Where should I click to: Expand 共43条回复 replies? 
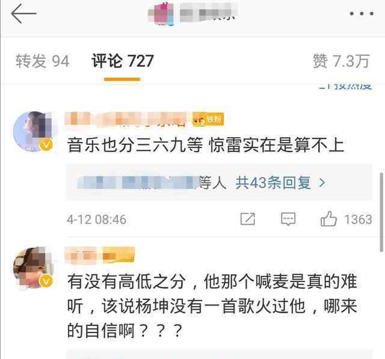(x=273, y=183)
